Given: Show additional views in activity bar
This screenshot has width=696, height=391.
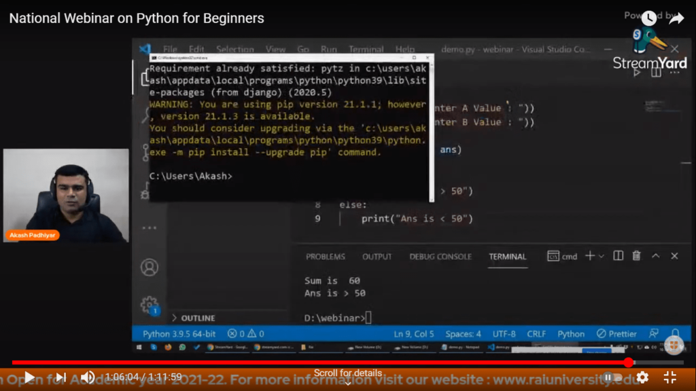Looking at the screenshot, I should point(149,228).
